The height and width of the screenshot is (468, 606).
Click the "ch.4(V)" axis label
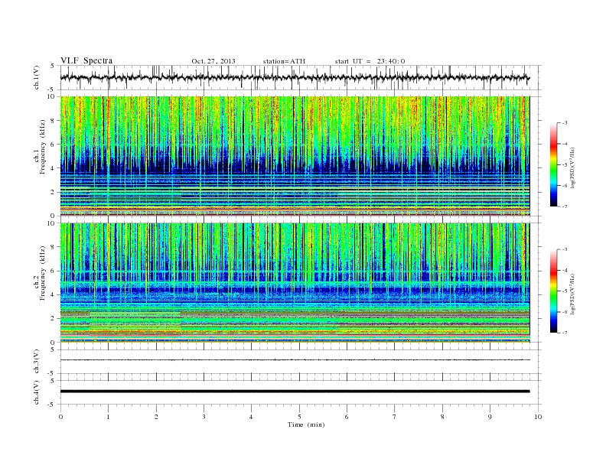coord(36,392)
